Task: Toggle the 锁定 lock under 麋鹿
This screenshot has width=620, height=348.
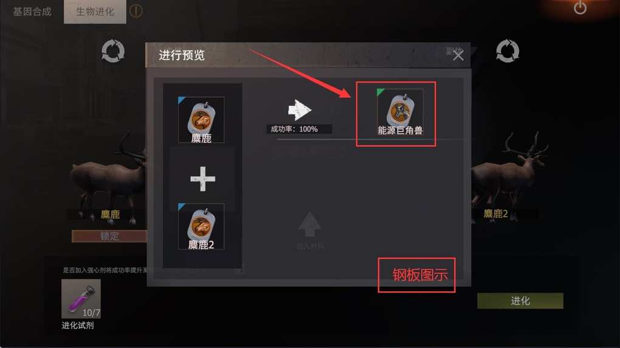Action: [109, 236]
